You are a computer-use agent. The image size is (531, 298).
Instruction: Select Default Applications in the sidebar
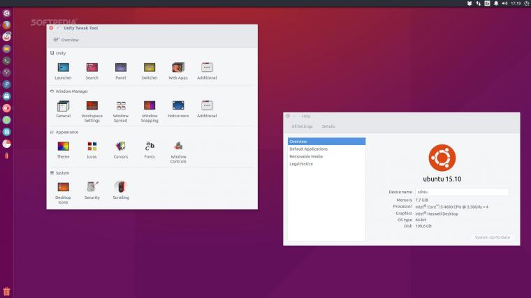point(326,149)
